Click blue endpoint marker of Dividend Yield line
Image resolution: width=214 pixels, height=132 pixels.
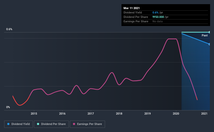click(x=209, y=44)
